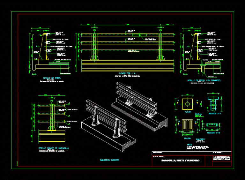Click the cyan 'A' view marker beside left parapet
This screenshot has width=245, height=180.
37,46
